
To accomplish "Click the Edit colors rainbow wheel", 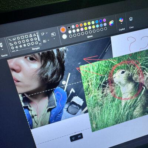I will point(111,23).
